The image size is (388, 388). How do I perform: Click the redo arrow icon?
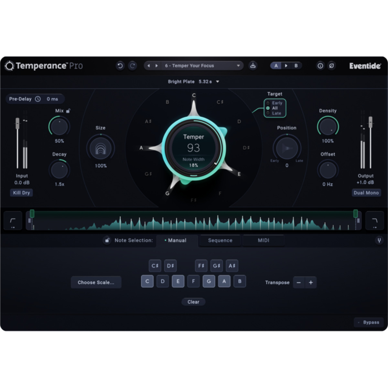(133, 66)
